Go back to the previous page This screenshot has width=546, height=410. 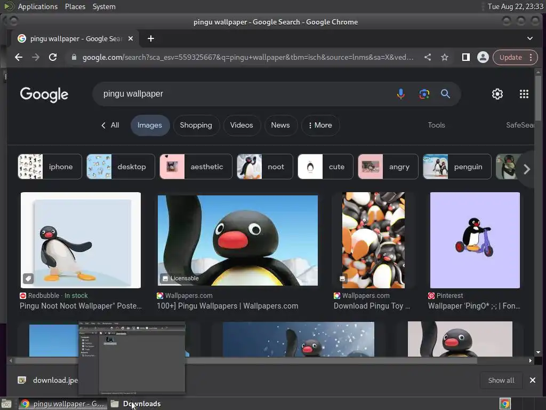point(19,57)
